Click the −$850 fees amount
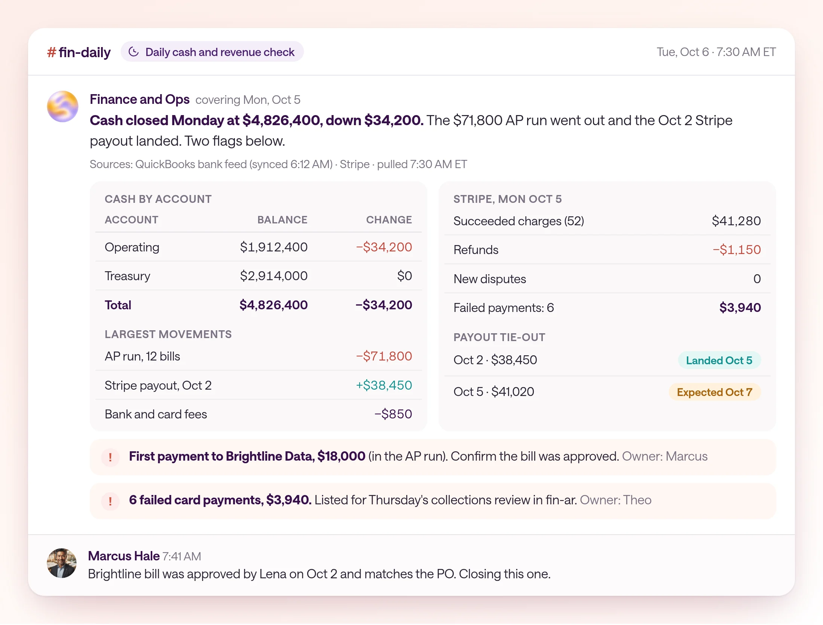This screenshot has height=625, width=823. point(393,414)
